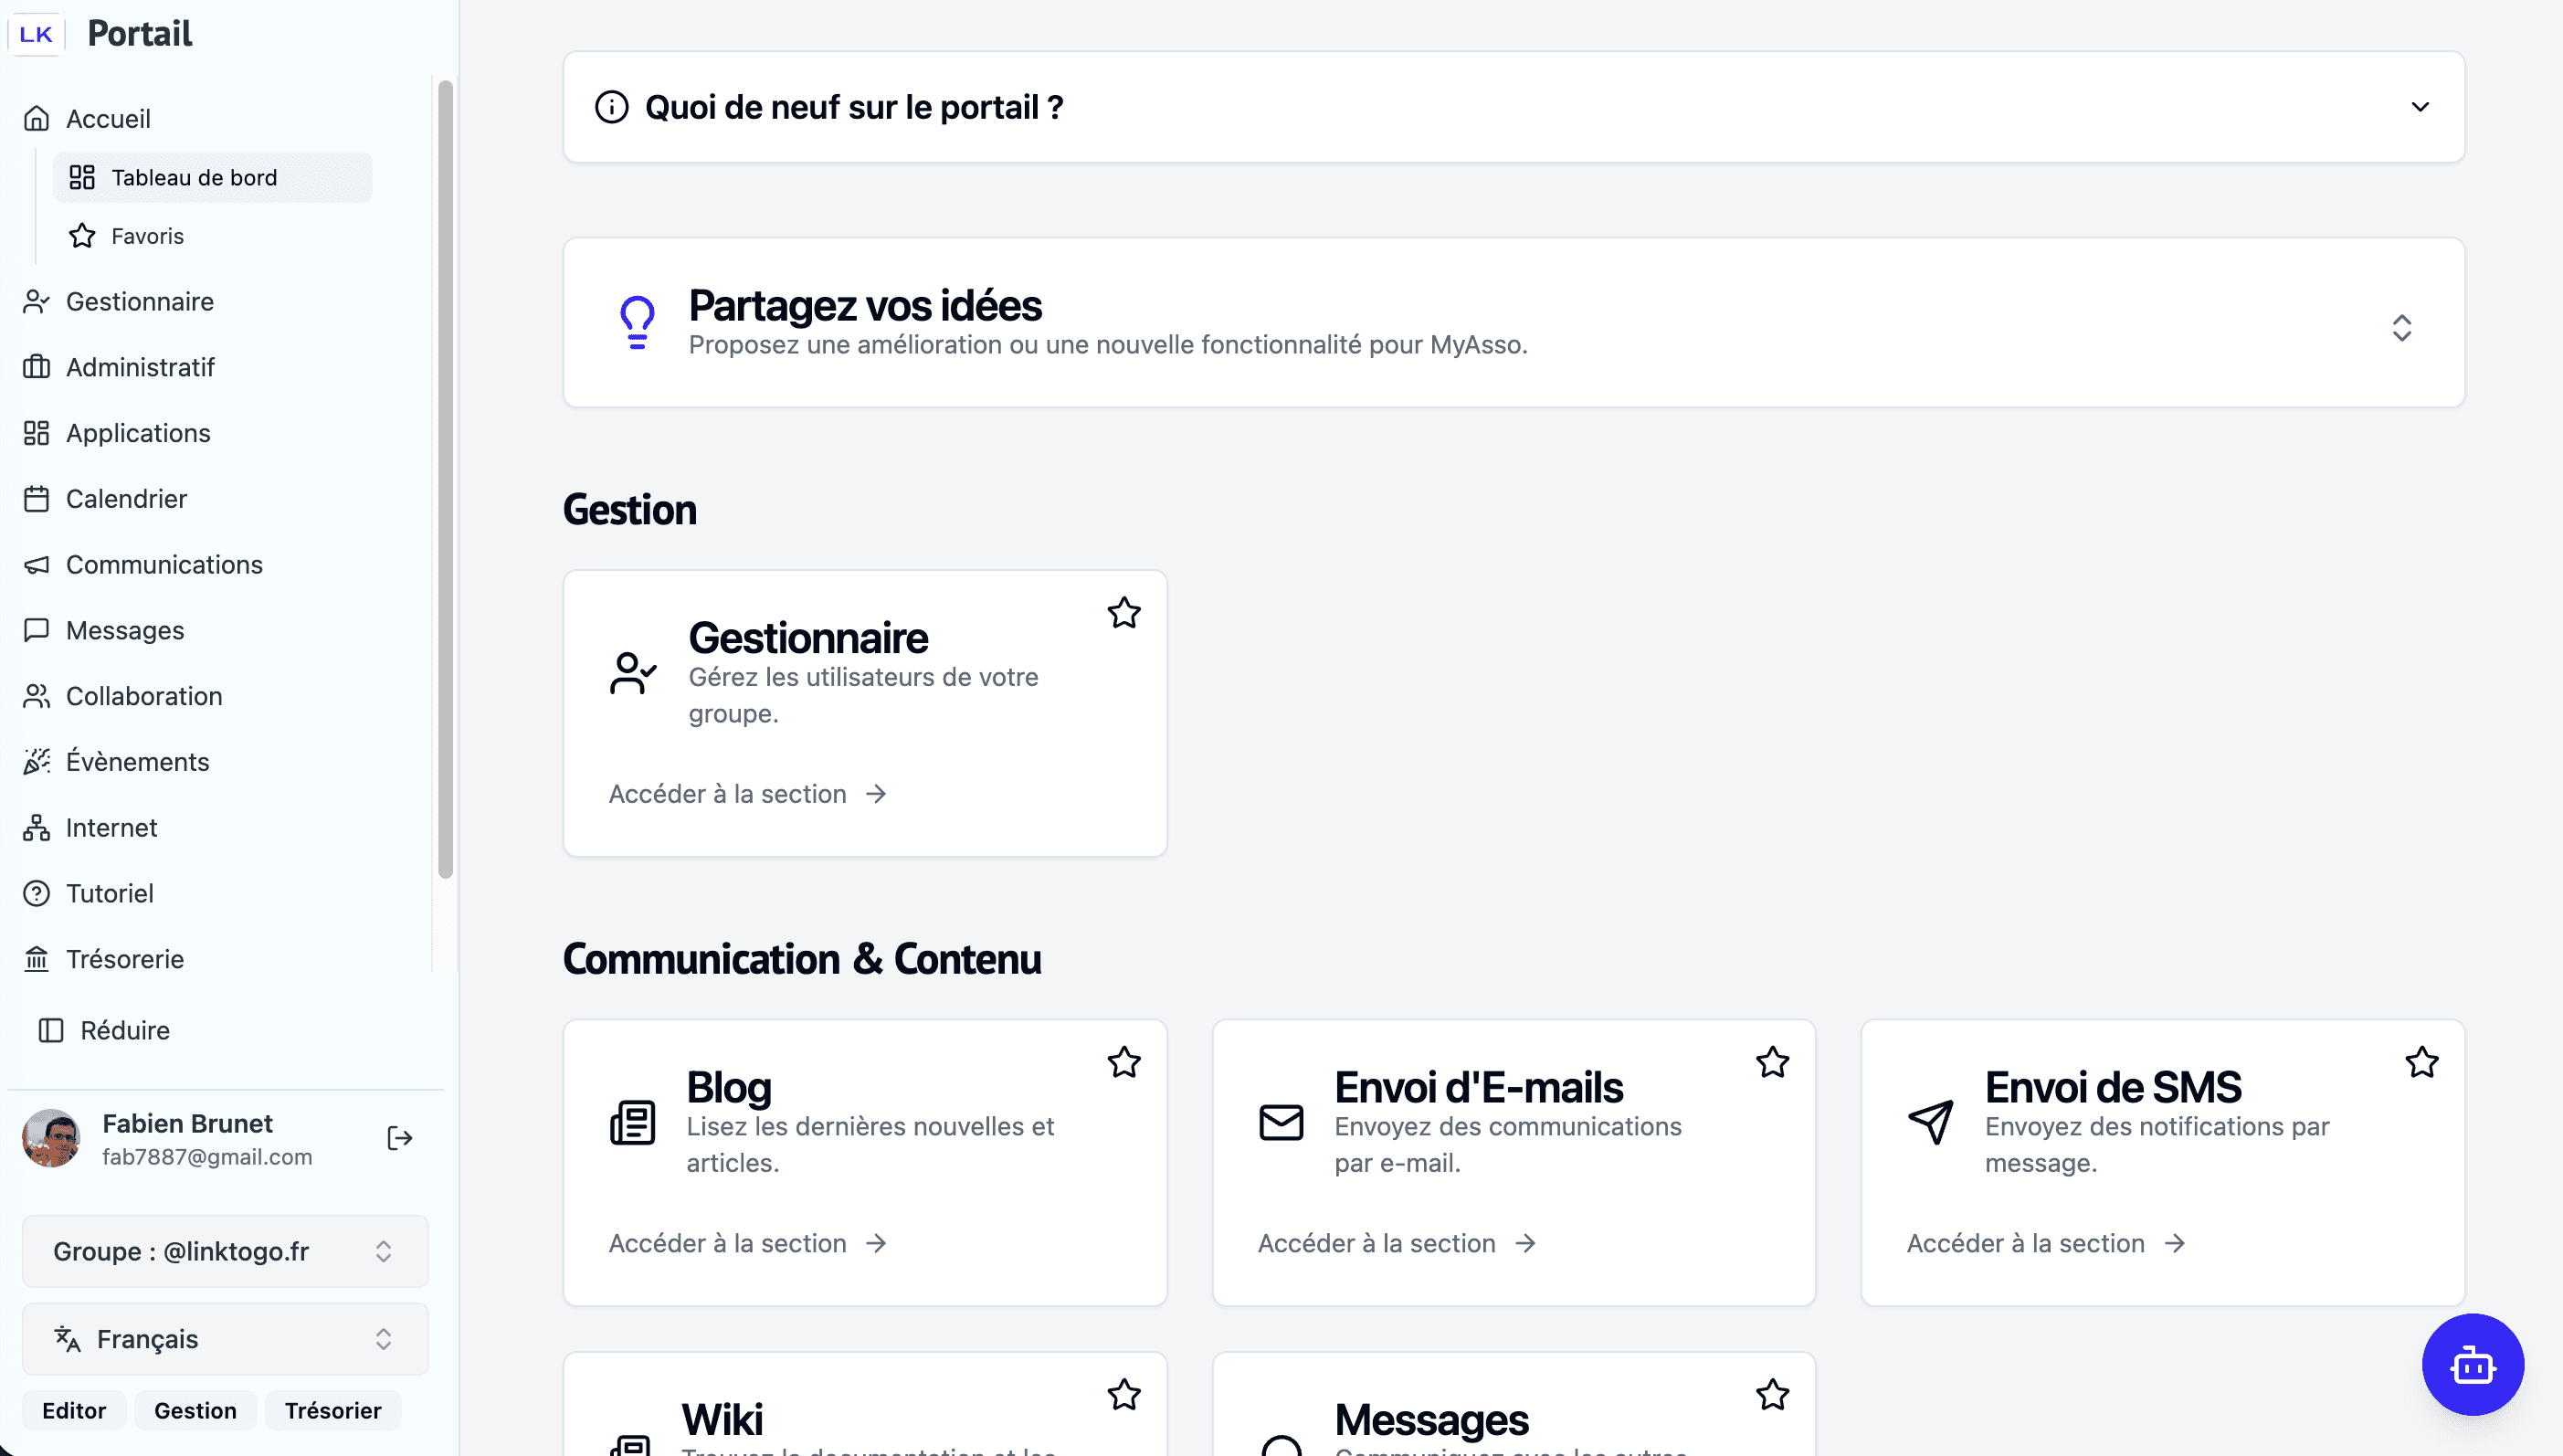
Task: Switch to the Trésorier role tab
Action: pyautogui.click(x=333, y=1410)
